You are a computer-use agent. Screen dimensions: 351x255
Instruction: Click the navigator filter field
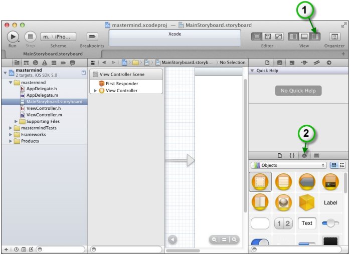pyautogui.click(x=61, y=249)
